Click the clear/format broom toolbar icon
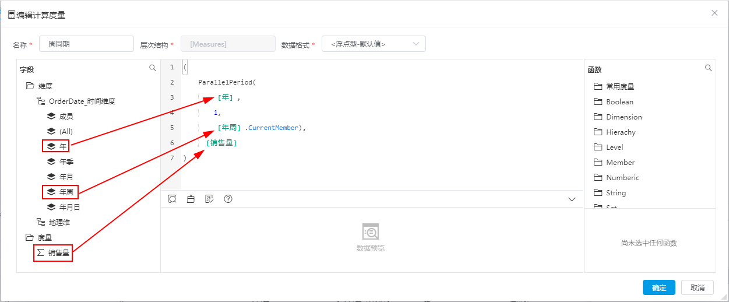The width and height of the screenshot is (729, 302). (191, 199)
